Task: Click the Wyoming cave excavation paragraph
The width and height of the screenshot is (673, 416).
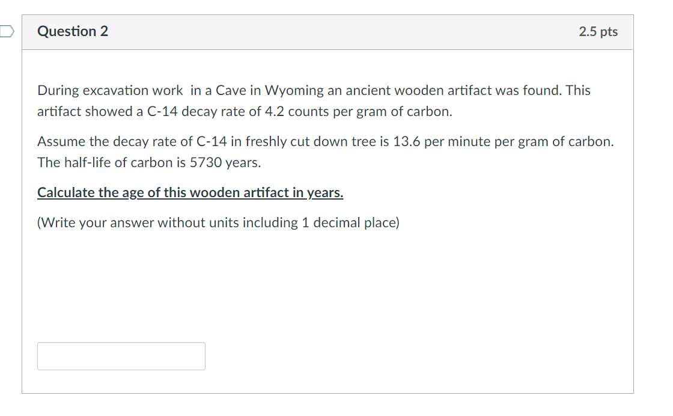Action: [312, 90]
